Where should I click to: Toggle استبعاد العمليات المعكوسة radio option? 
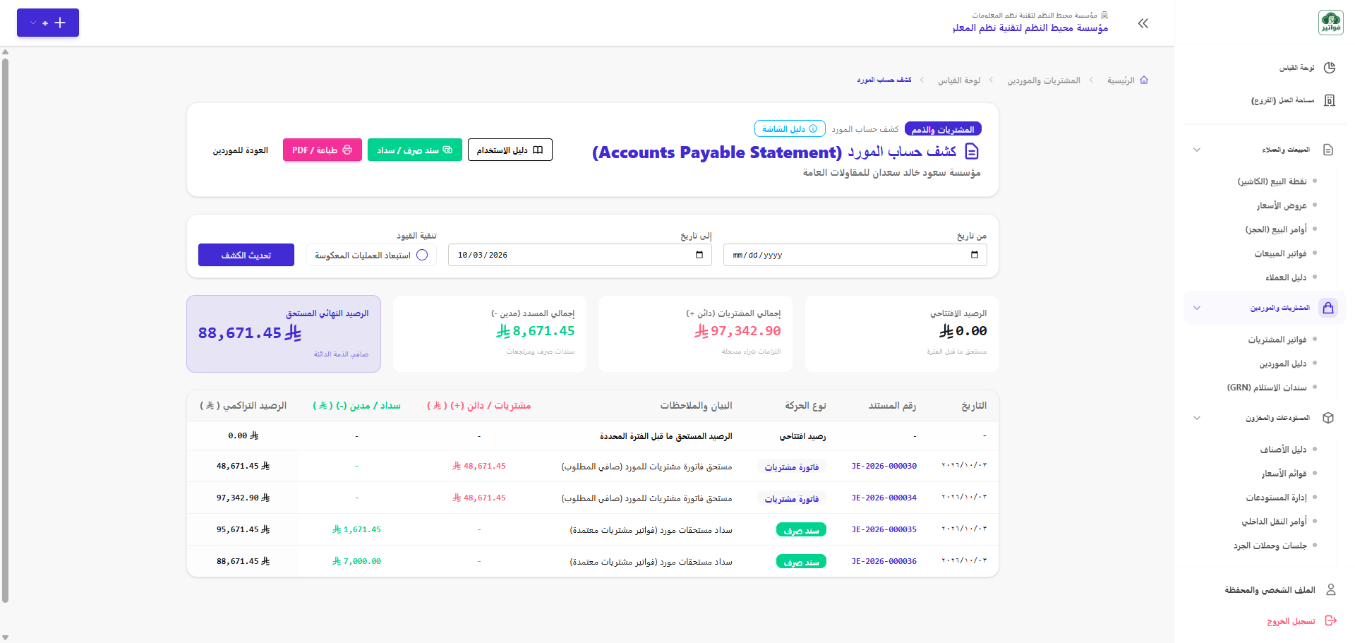pyautogui.click(x=422, y=255)
